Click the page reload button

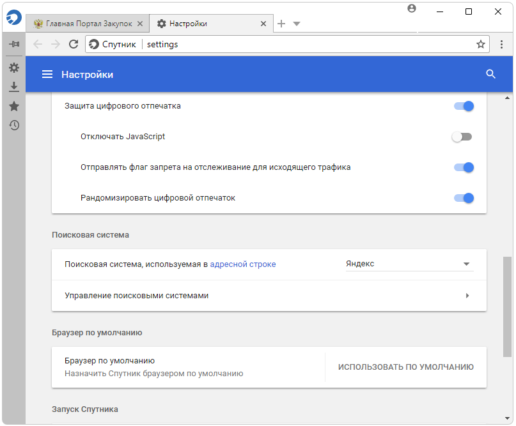coord(74,44)
